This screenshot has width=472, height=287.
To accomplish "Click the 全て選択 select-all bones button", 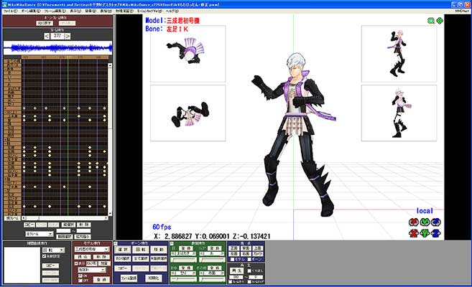I will 141,258.
